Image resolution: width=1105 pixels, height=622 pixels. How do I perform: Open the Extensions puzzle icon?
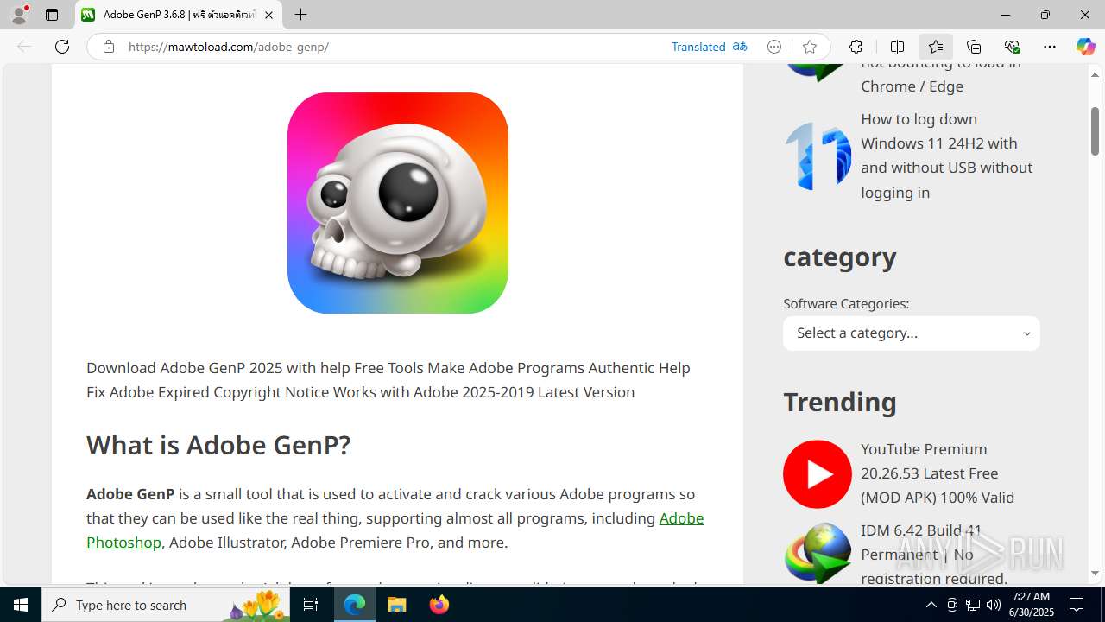[856, 47]
